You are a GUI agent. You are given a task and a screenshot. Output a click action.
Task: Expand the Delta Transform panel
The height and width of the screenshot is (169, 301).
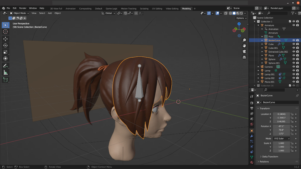click(x=270, y=157)
